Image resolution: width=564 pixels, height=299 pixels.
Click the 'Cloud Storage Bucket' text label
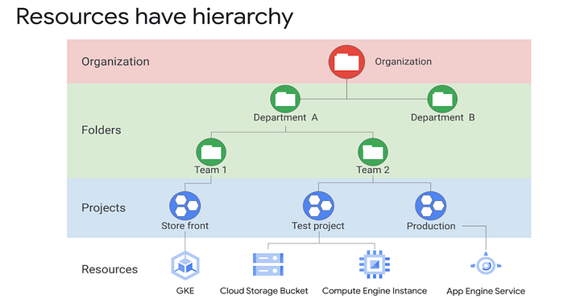(264, 291)
